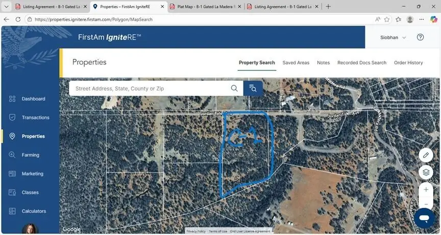Select the Properties pin icon in sidebar
This screenshot has height=235, width=441.
12,136
